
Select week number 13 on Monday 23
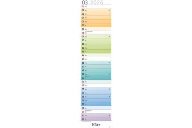[109, 89]
